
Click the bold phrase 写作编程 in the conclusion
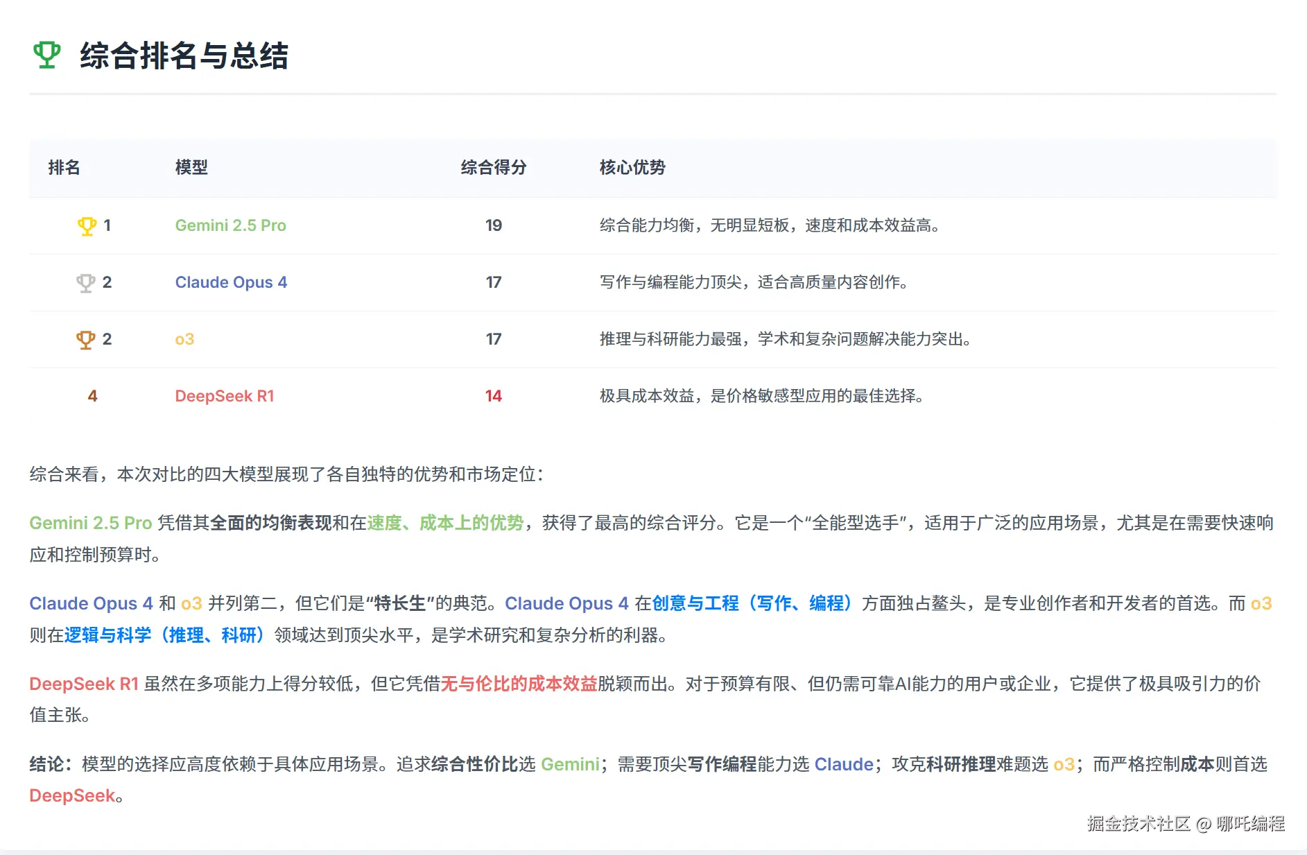point(722,764)
